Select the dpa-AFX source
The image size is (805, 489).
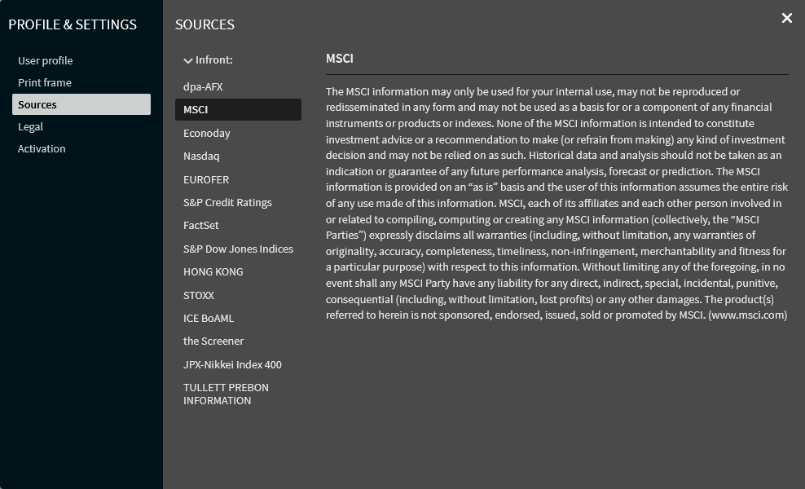click(203, 86)
